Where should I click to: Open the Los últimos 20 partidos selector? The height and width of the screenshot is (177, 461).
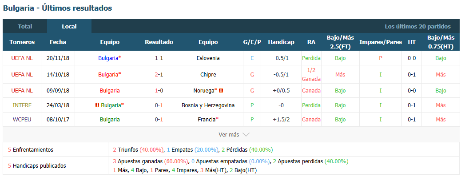(417, 27)
